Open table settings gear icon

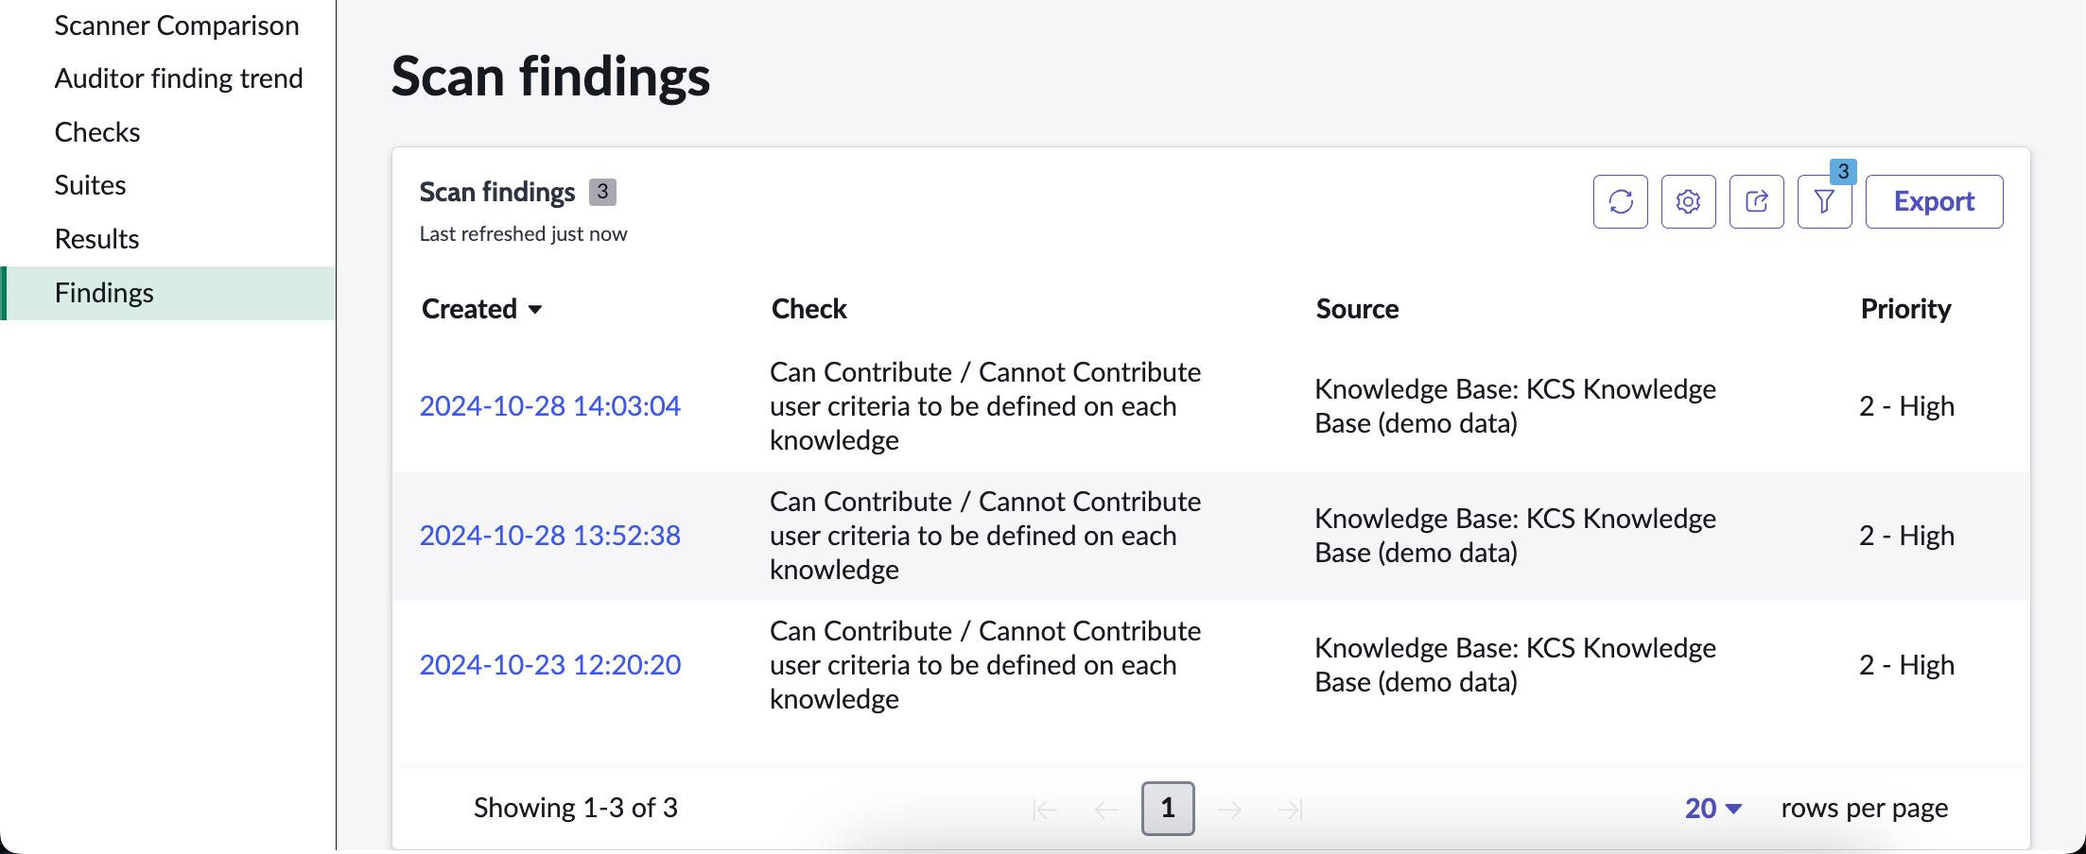[x=1688, y=201]
